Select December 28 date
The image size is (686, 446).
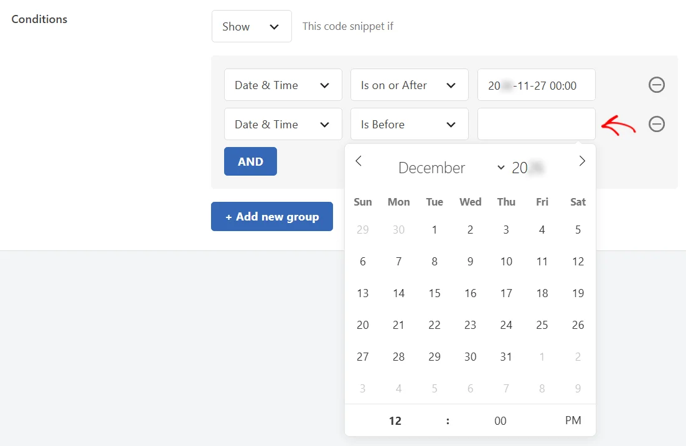click(x=398, y=357)
